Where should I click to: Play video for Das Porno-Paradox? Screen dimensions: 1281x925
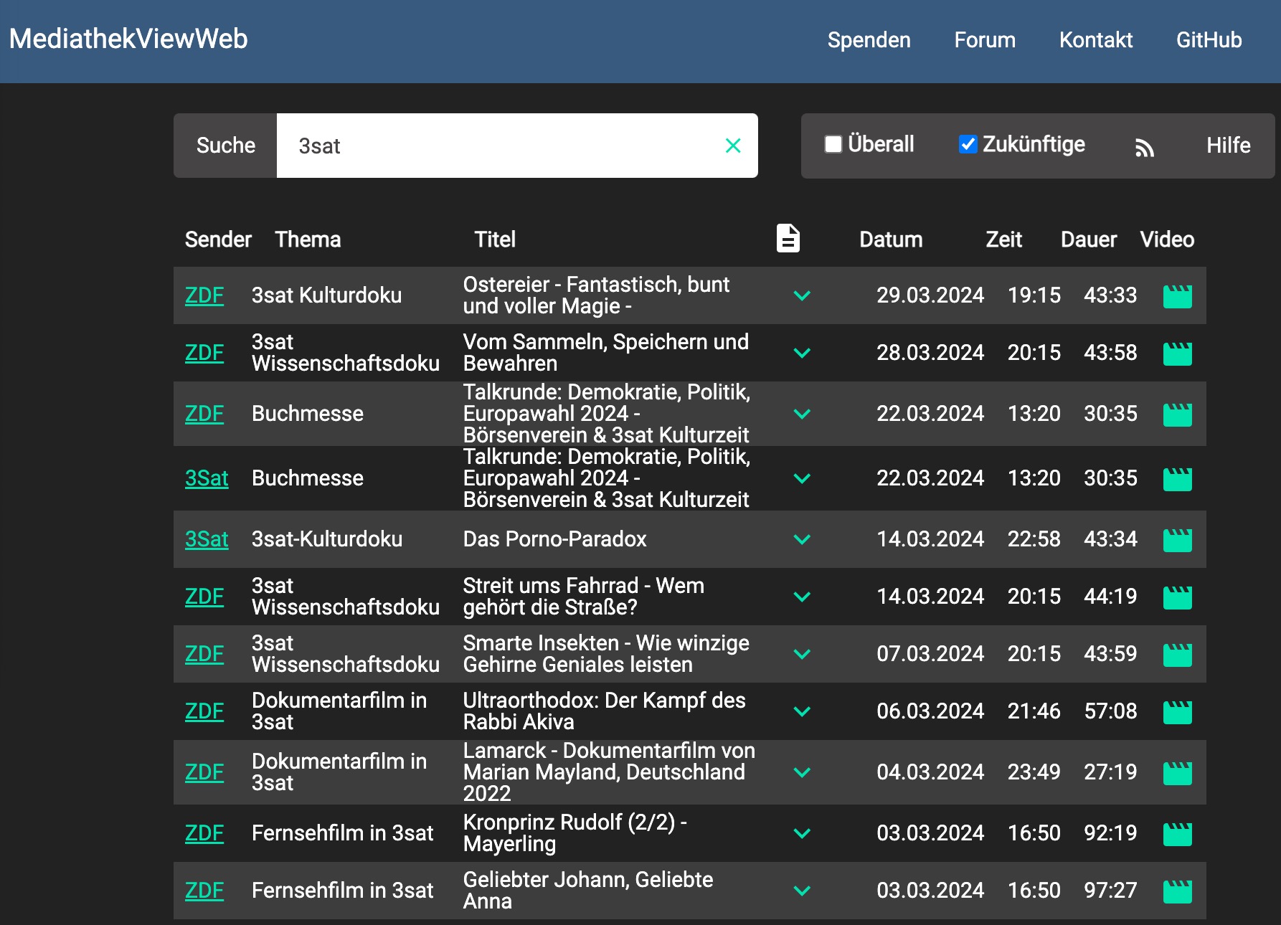1177,540
